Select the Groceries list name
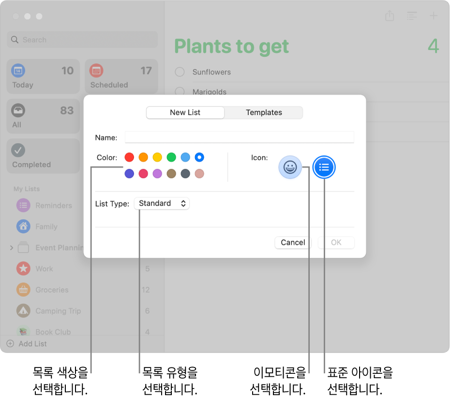Screen dimensions: 452x400 coord(52,289)
